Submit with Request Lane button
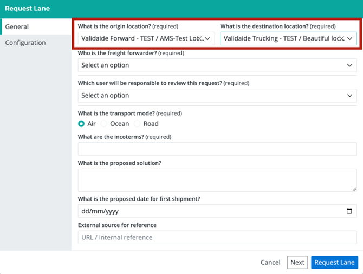 [334, 263]
